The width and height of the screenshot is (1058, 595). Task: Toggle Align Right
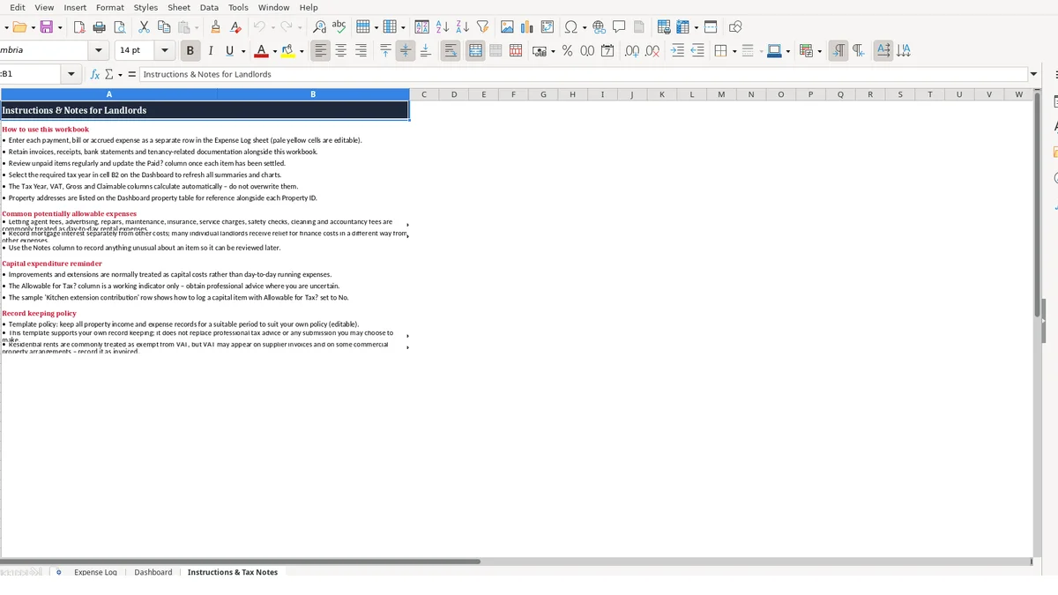tap(360, 51)
